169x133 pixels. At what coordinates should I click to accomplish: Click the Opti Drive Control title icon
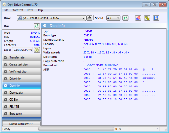(5, 5)
